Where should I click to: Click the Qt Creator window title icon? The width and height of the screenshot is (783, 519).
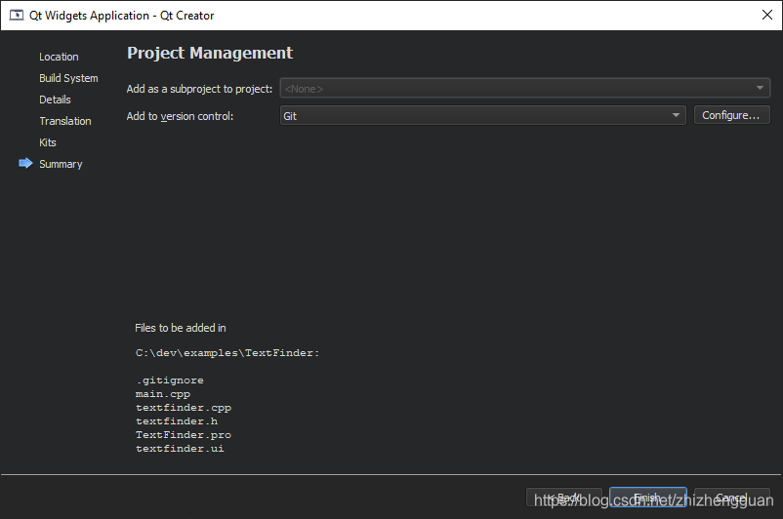tap(17, 15)
